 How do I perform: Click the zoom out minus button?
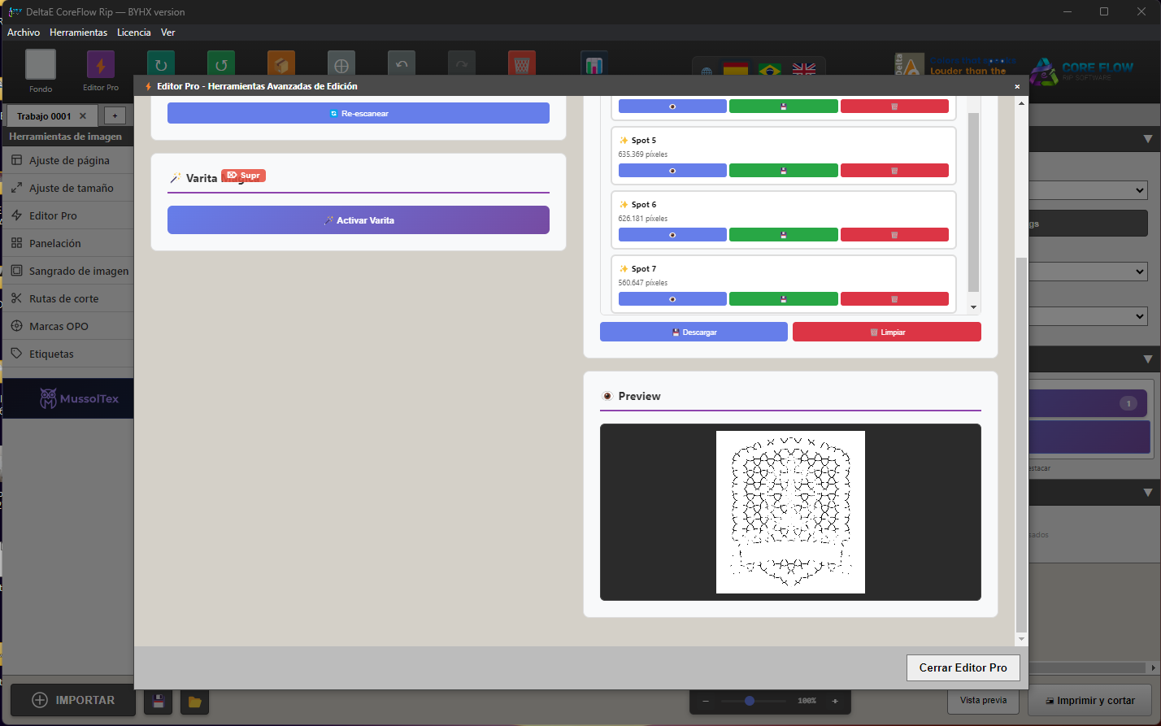(x=706, y=701)
